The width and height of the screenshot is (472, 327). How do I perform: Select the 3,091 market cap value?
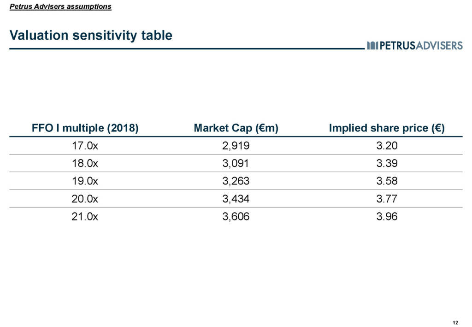point(236,164)
